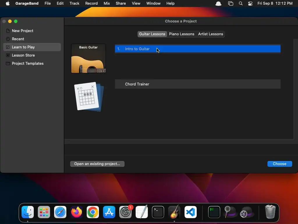Open the Window menu
Screen dimensions: 298x224
coord(153,3)
